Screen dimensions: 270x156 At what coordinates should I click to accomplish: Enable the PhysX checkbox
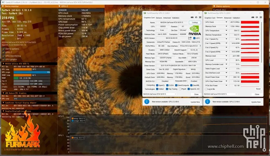(x=180, y=89)
